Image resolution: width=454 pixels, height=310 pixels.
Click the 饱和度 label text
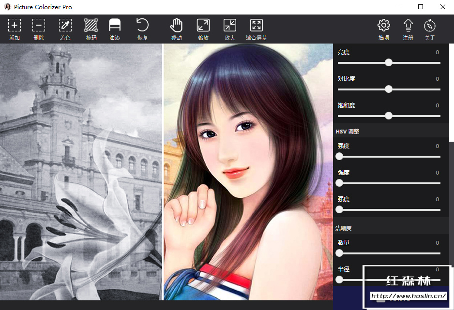pyautogui.click(x=346, y=105)
